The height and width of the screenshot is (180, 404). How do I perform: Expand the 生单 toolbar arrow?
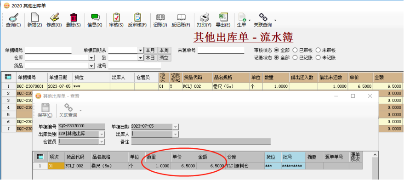[250, 20]
